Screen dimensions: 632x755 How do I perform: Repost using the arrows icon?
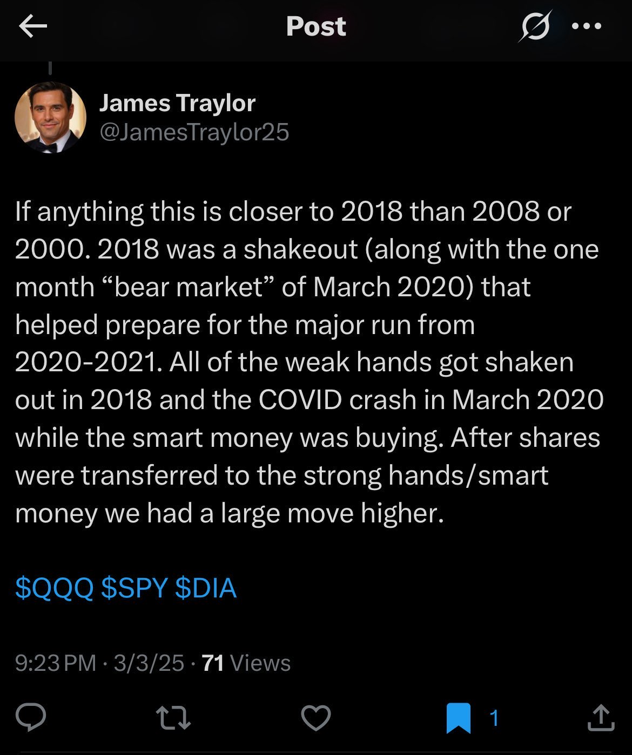(x=173, y=718)
